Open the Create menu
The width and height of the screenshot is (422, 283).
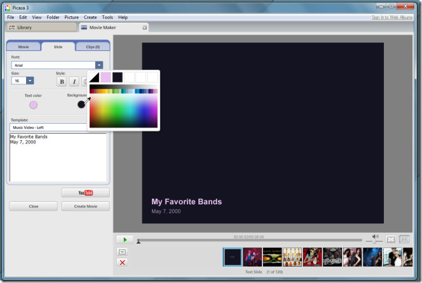(x=90, y=17)
